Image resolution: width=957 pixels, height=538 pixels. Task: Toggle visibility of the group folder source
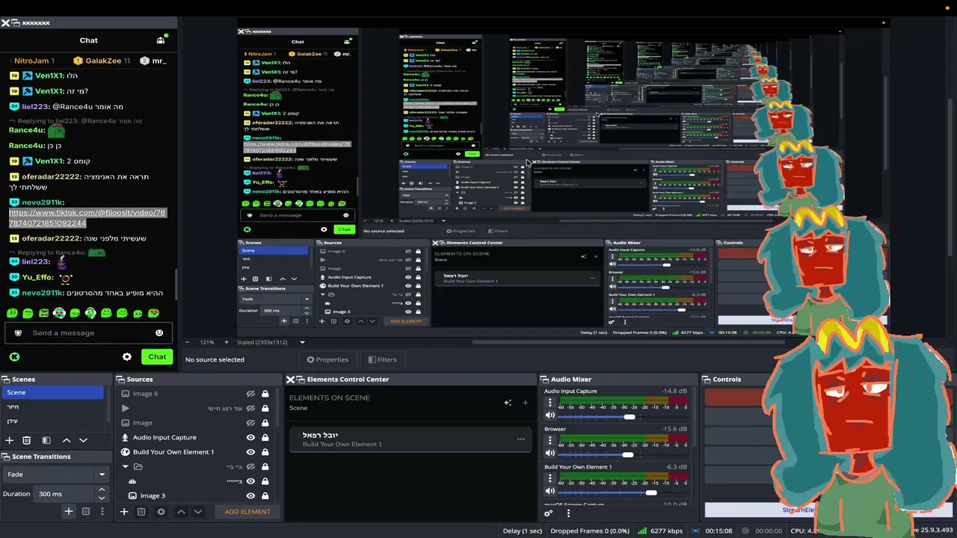click(250, 466)
